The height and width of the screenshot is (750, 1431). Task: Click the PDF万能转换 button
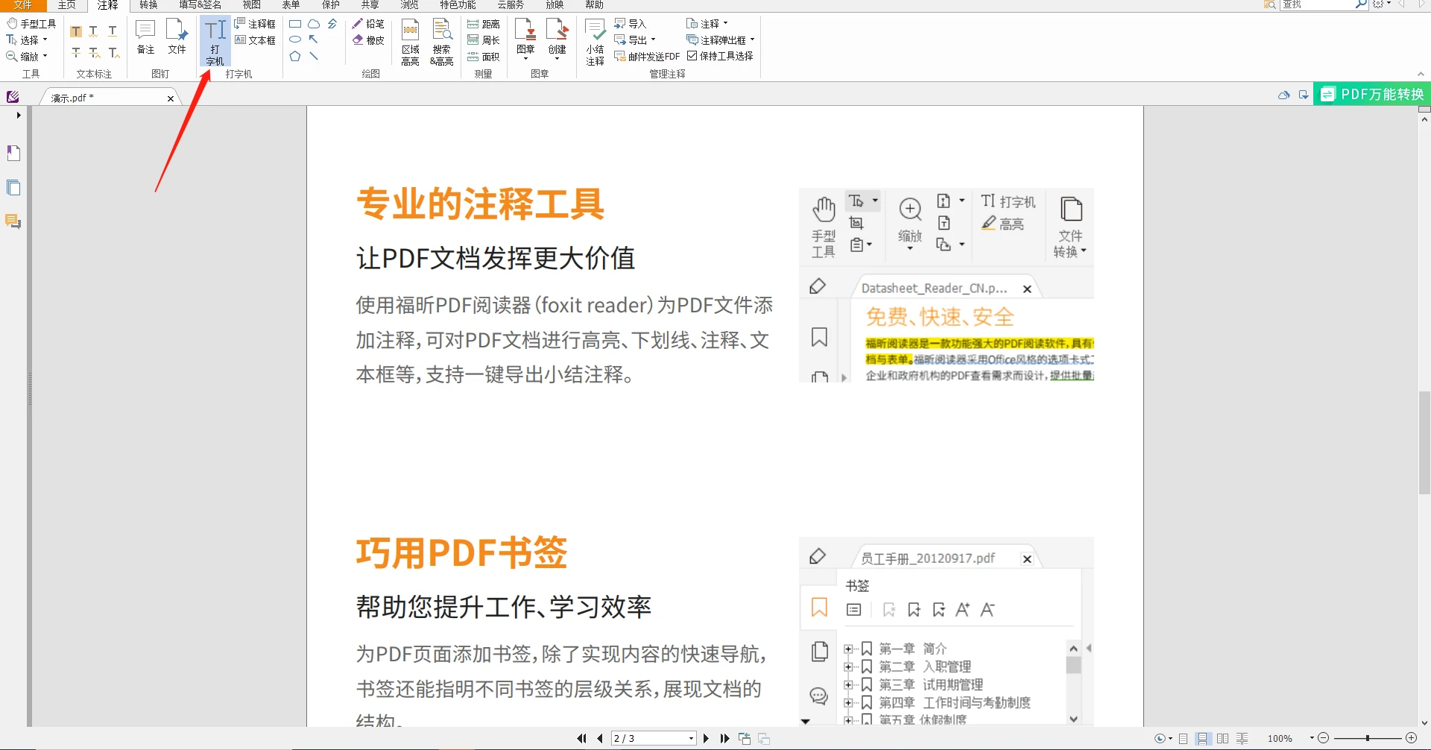[x=1371, y=94]
